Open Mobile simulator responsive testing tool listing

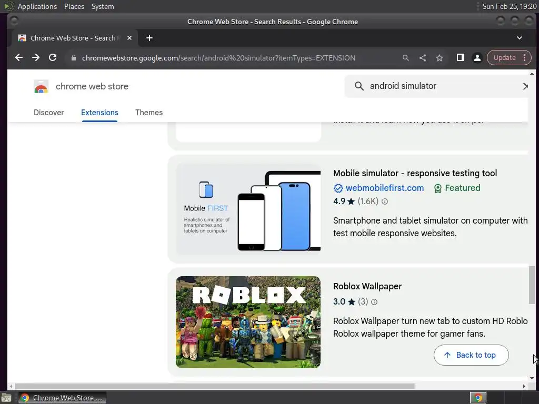pos(415,173)
